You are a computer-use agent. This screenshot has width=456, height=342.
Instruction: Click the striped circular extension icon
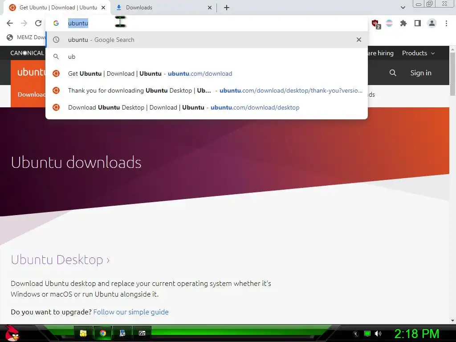[389, 23]
